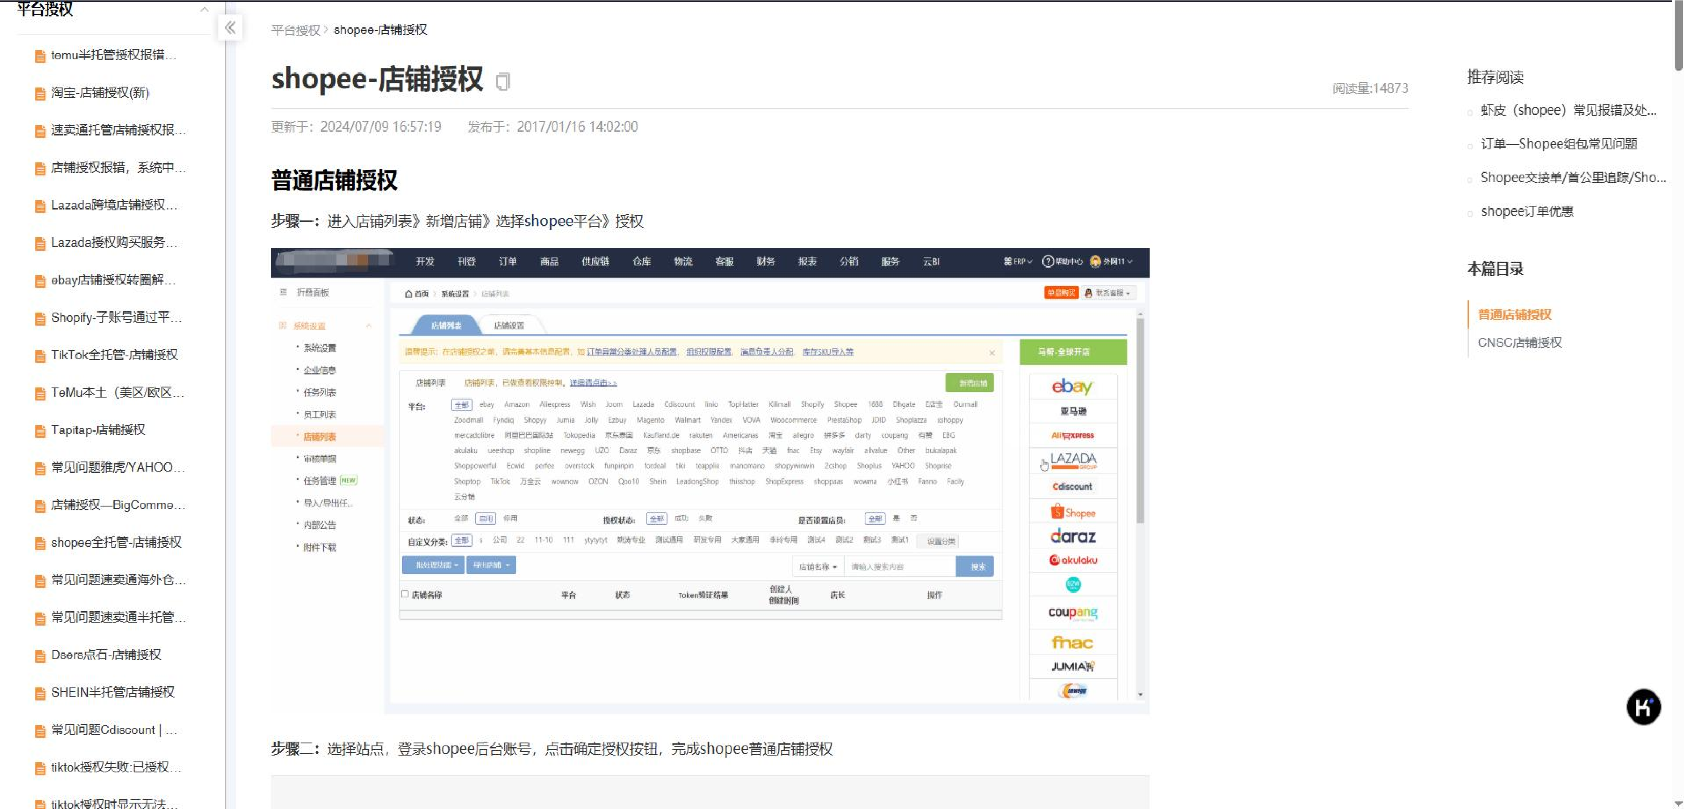Click the document icon beside Lazada跨境店铺授权

(40, 206)
